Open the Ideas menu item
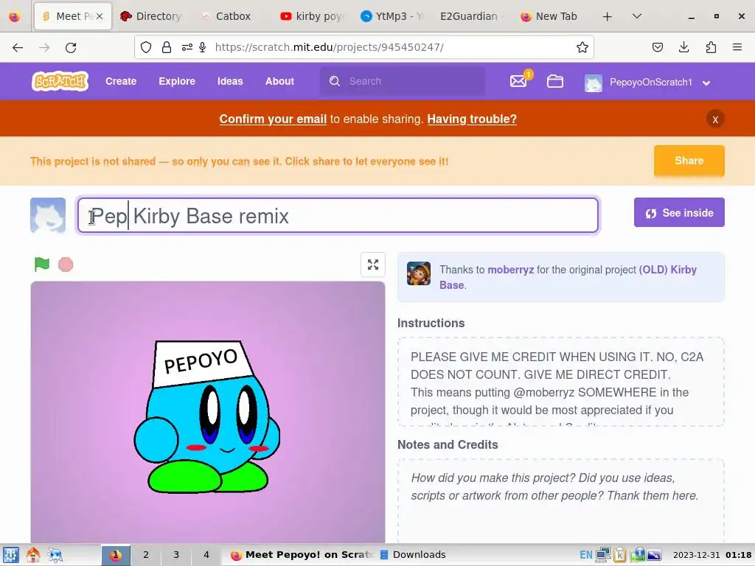 [230, 81]
